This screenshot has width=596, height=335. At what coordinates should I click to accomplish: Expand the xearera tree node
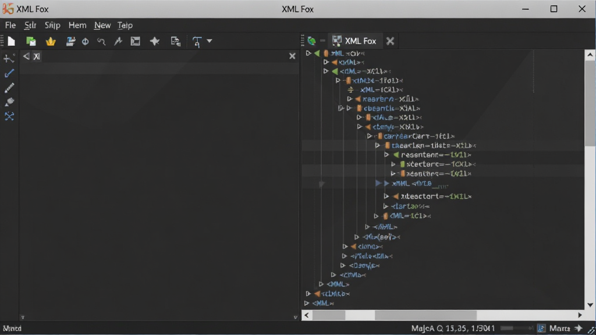click(350, 99)
